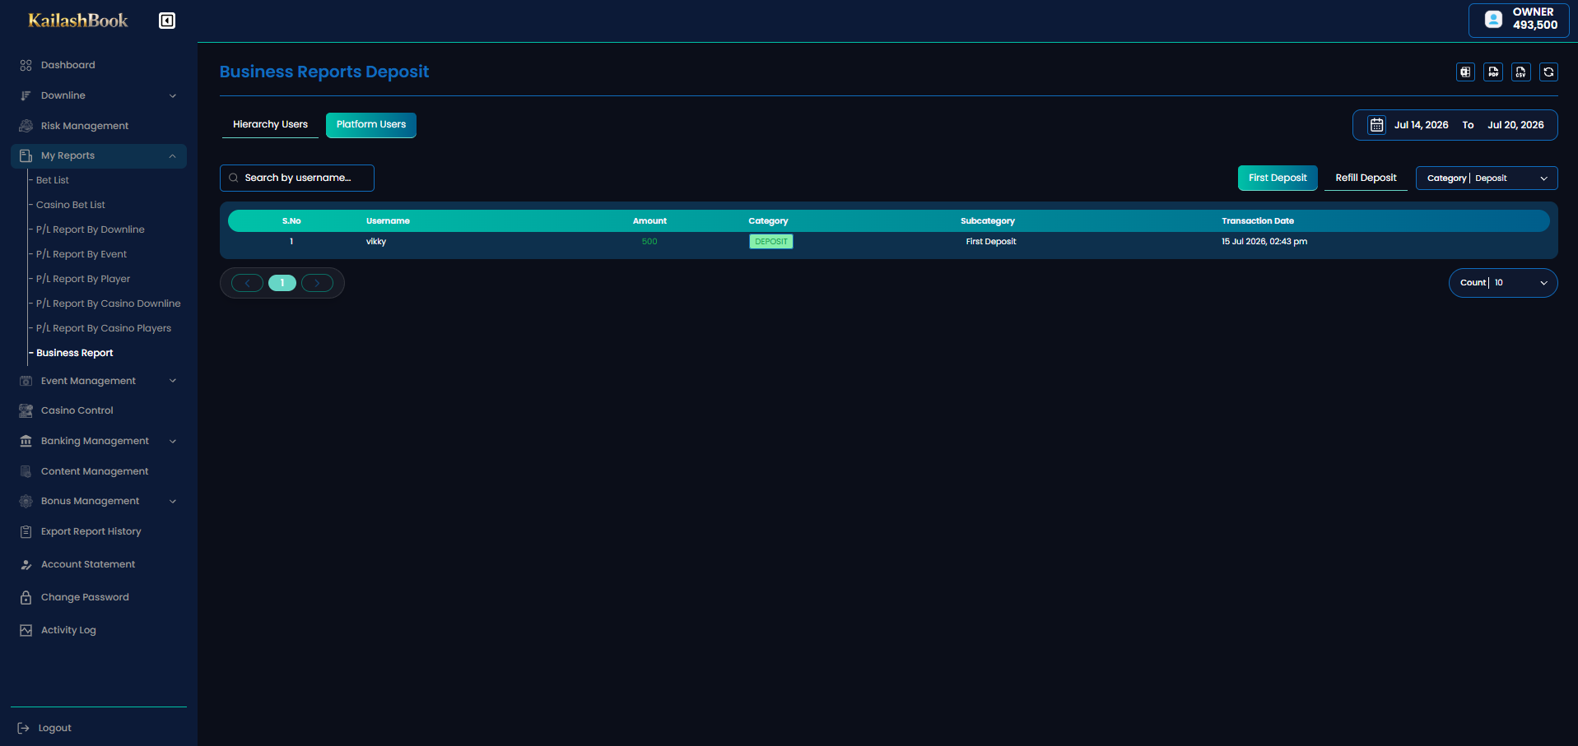Click the Dashboard grid icon

coord(26,65)
